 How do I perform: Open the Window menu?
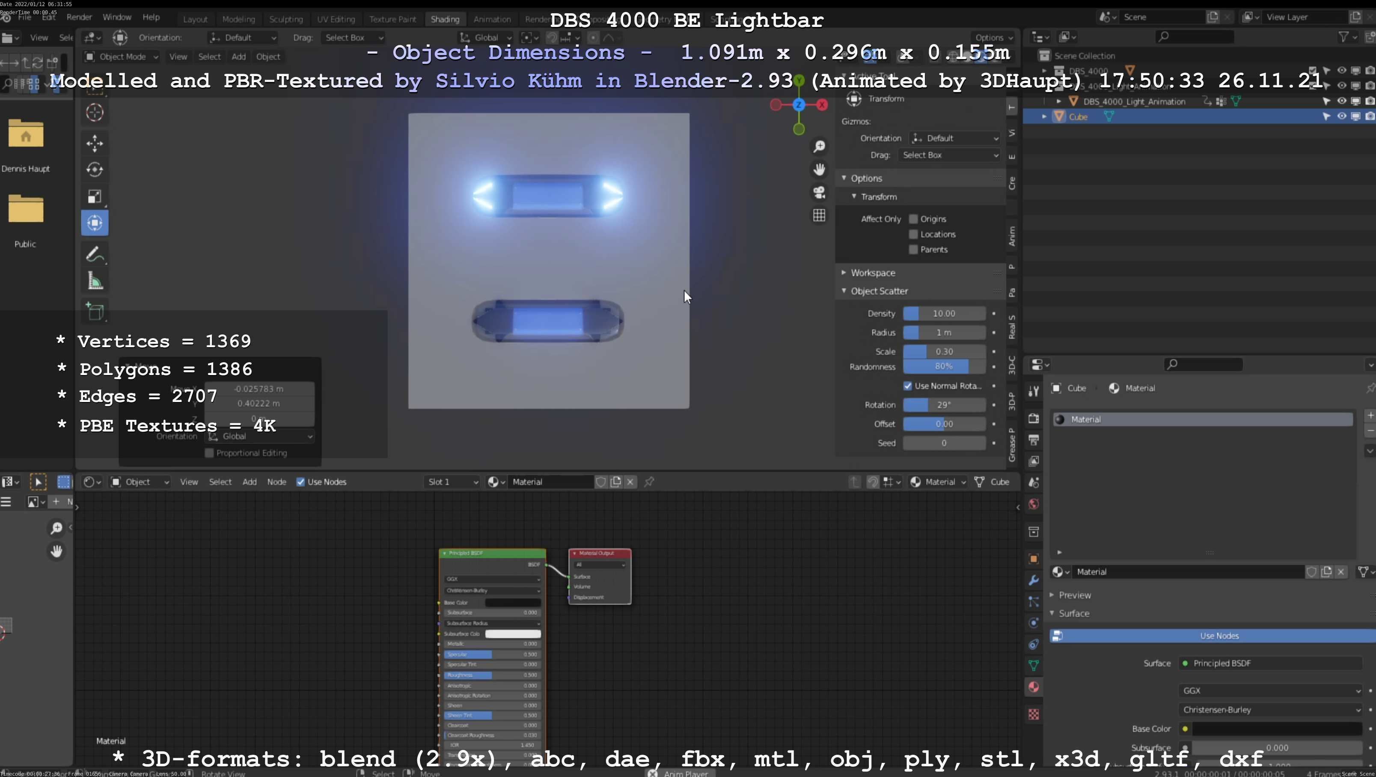coord(116,17)
